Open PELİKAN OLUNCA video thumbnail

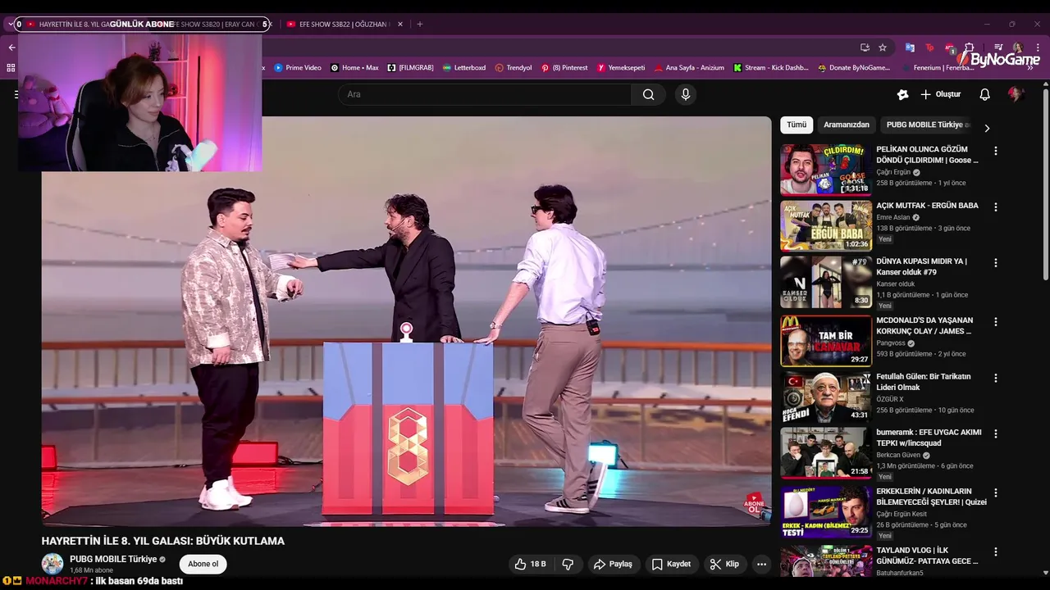825,170
